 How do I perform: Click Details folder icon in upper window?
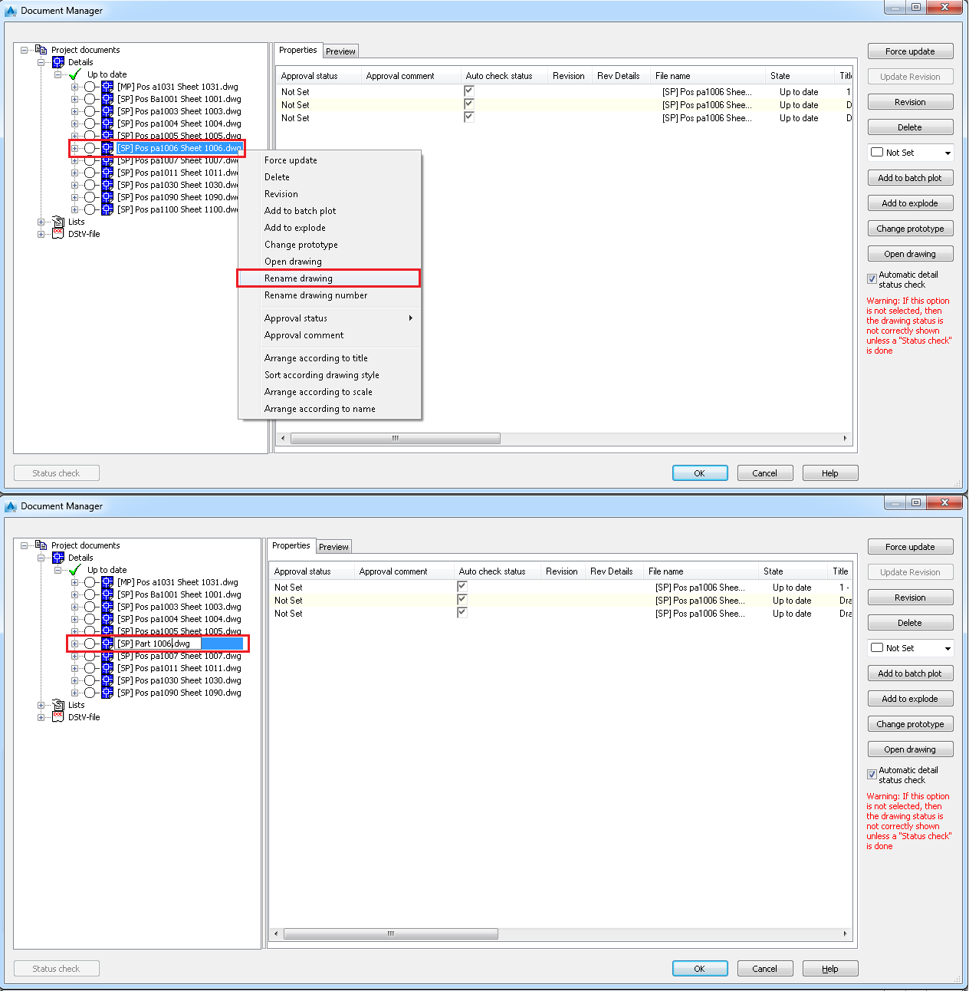click(x=58, y=62)
